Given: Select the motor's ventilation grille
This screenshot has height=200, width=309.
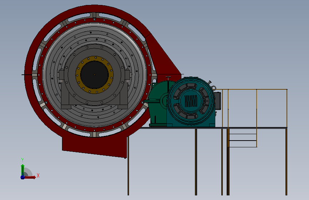Looking at the screenshot, I should click(x=191, y=101).
